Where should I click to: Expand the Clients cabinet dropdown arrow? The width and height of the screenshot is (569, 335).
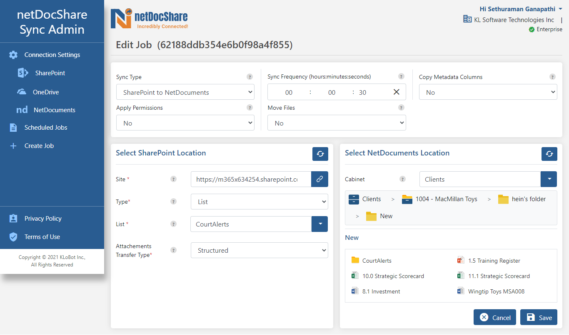[549, 179]
